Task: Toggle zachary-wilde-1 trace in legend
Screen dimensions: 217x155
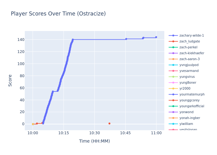Action: (191, 36)
